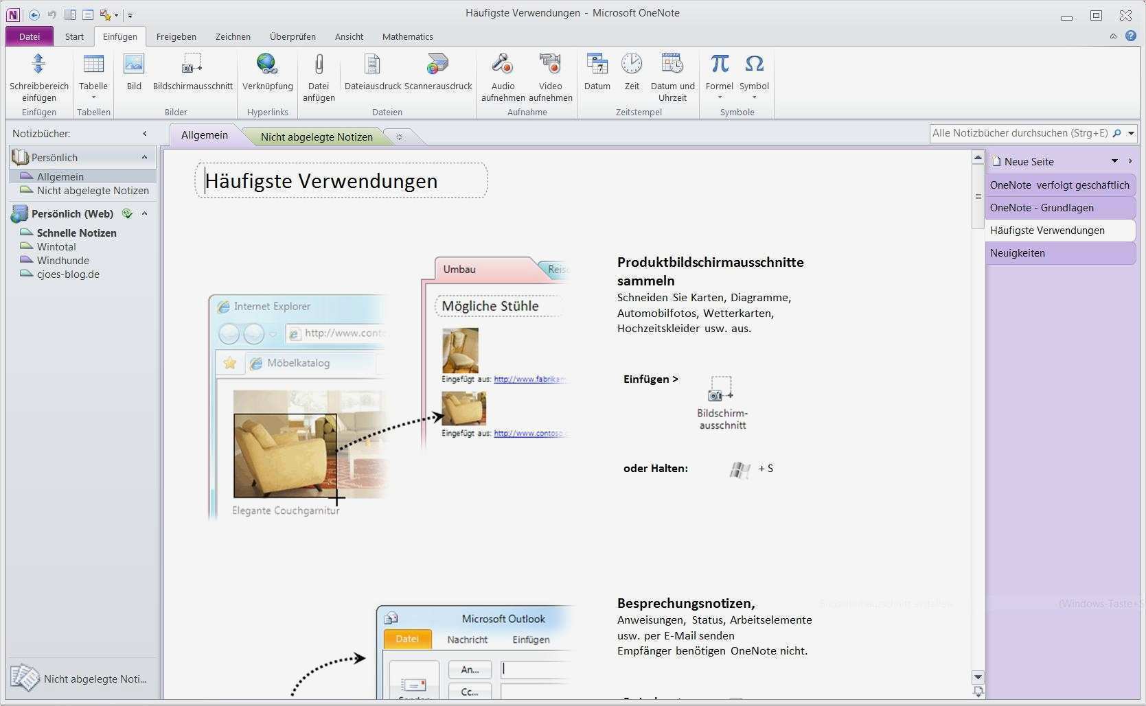
Task: Click the sync status icon beside Persönlich (Web)
Action: point(127,213)
